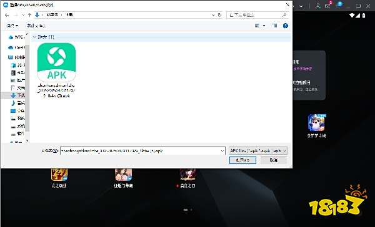Click New folder in toolbar

tap(36, 26)
